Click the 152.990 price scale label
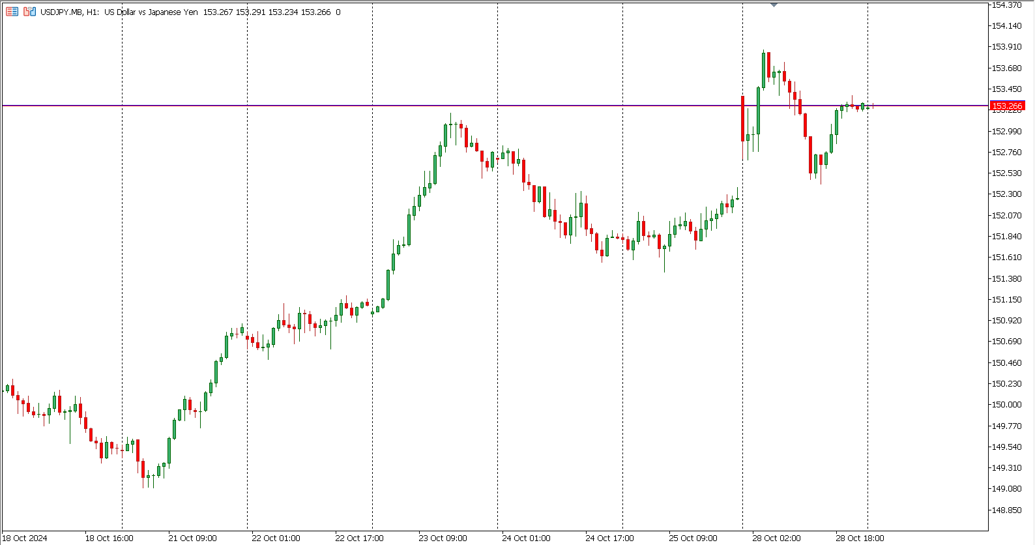Viewport: 1035px width, 545px height. point(1007,131)
